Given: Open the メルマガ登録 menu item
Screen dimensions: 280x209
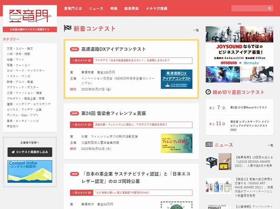Looking at the screenshot, I should [157, 9].
